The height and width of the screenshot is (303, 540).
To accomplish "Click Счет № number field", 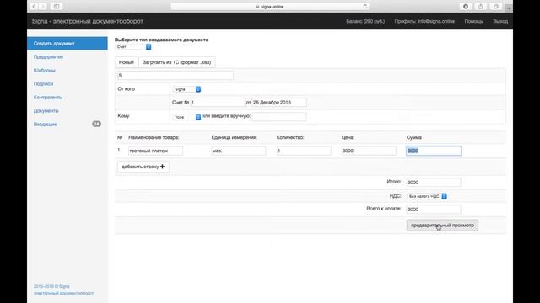I will pyautogui.click(x=218, y=103).
